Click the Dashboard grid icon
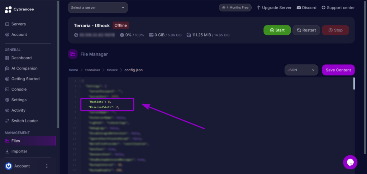 (7, 58)
